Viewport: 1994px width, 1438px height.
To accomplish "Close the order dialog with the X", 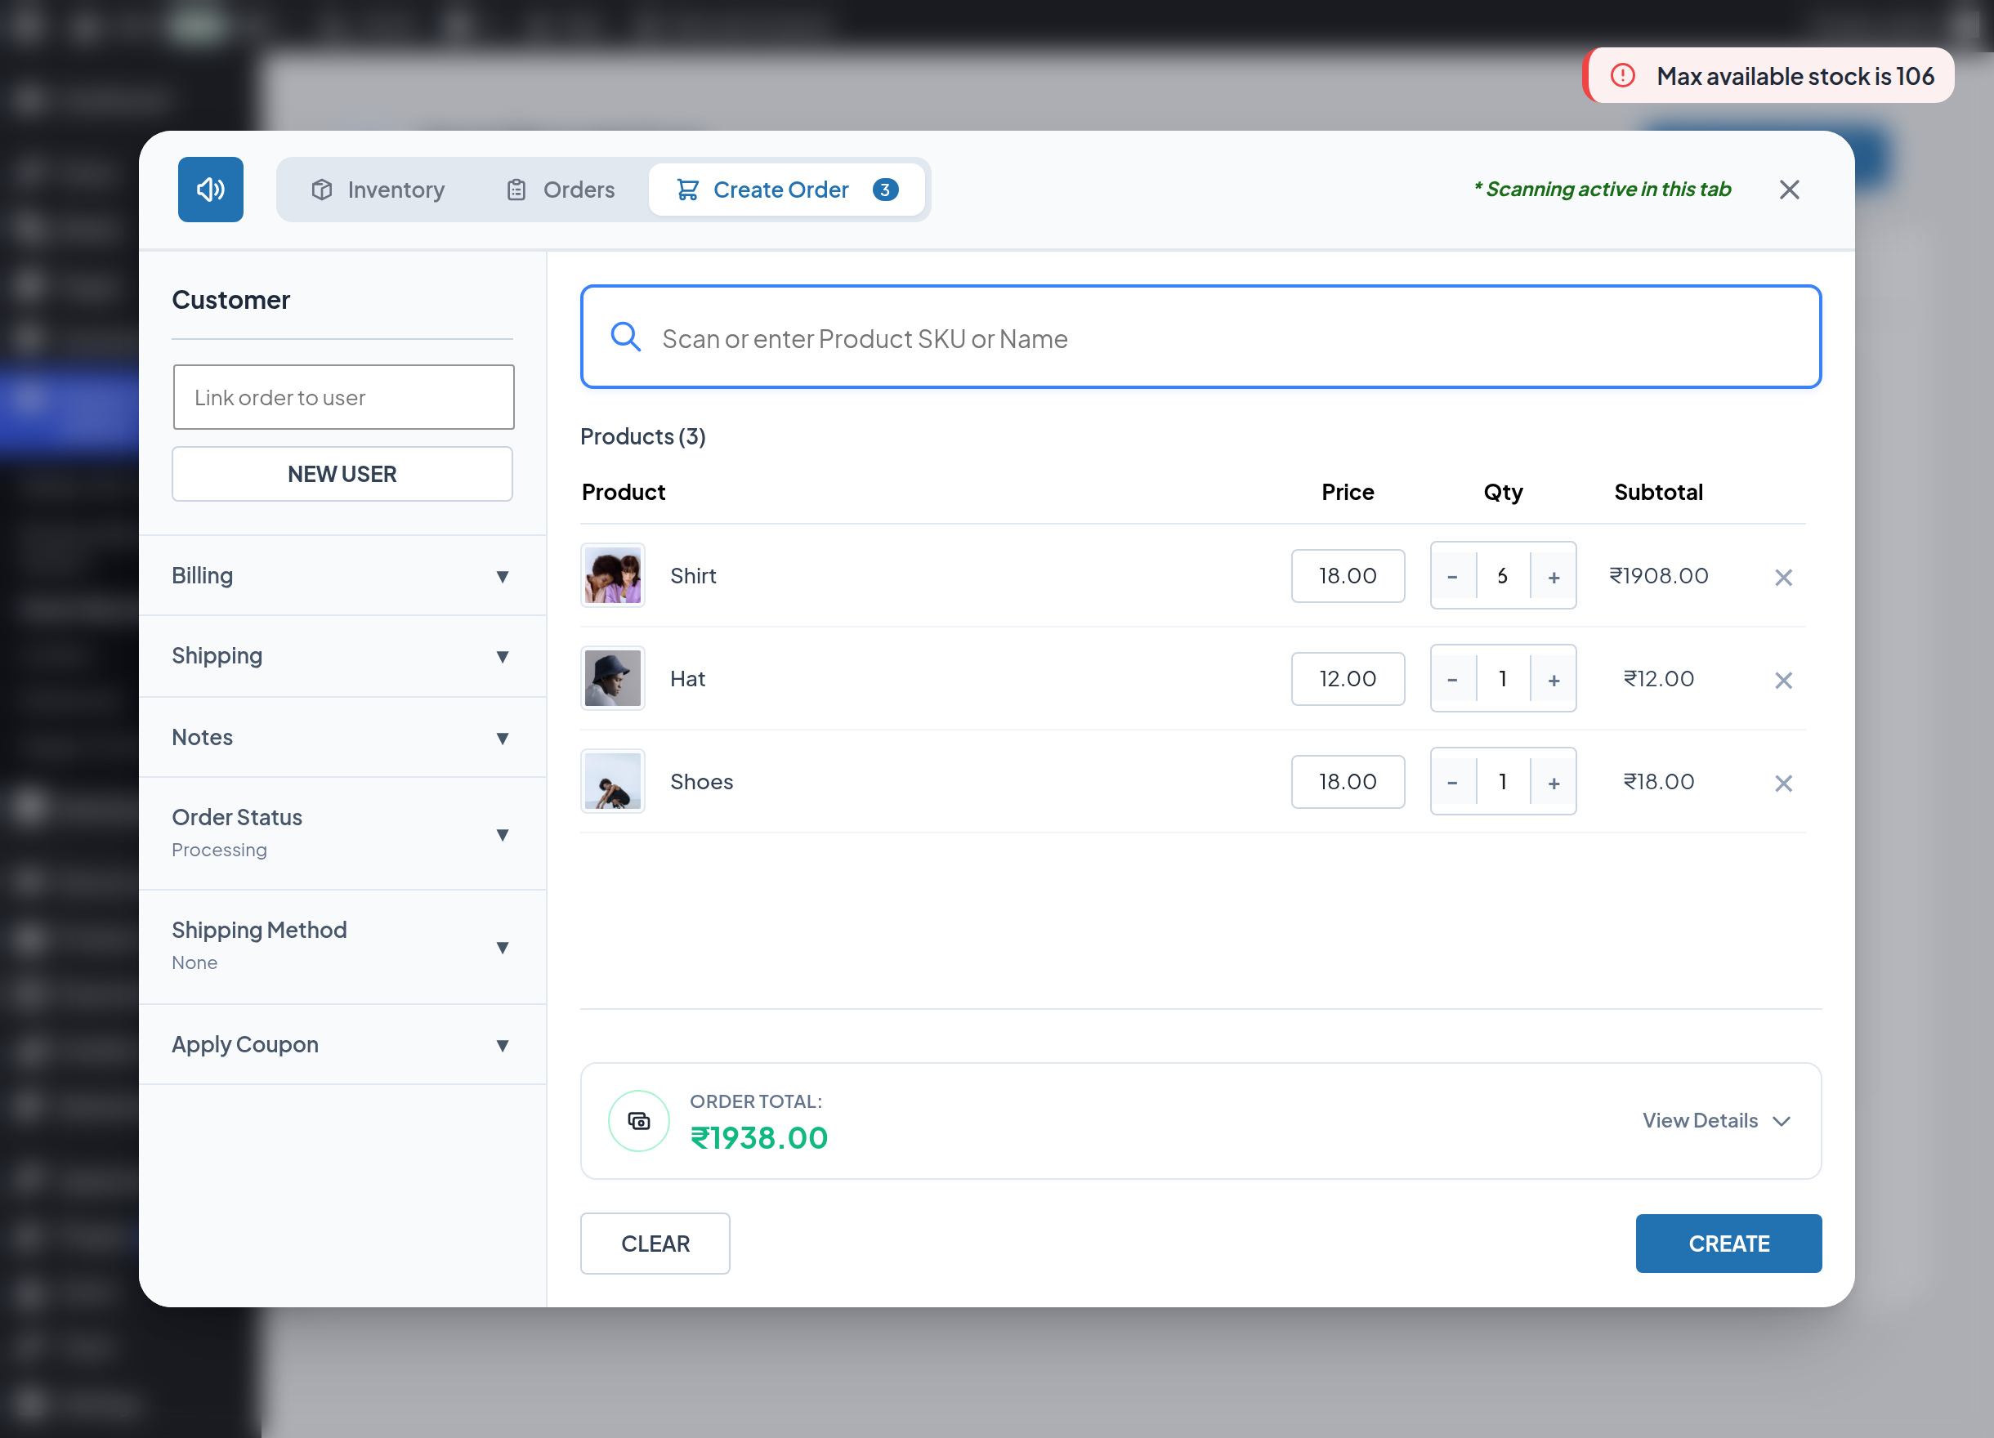I will tap(1788, 189).
